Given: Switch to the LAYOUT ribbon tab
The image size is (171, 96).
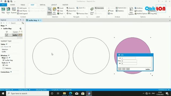Looking at the screenshot, I should 54,5.
